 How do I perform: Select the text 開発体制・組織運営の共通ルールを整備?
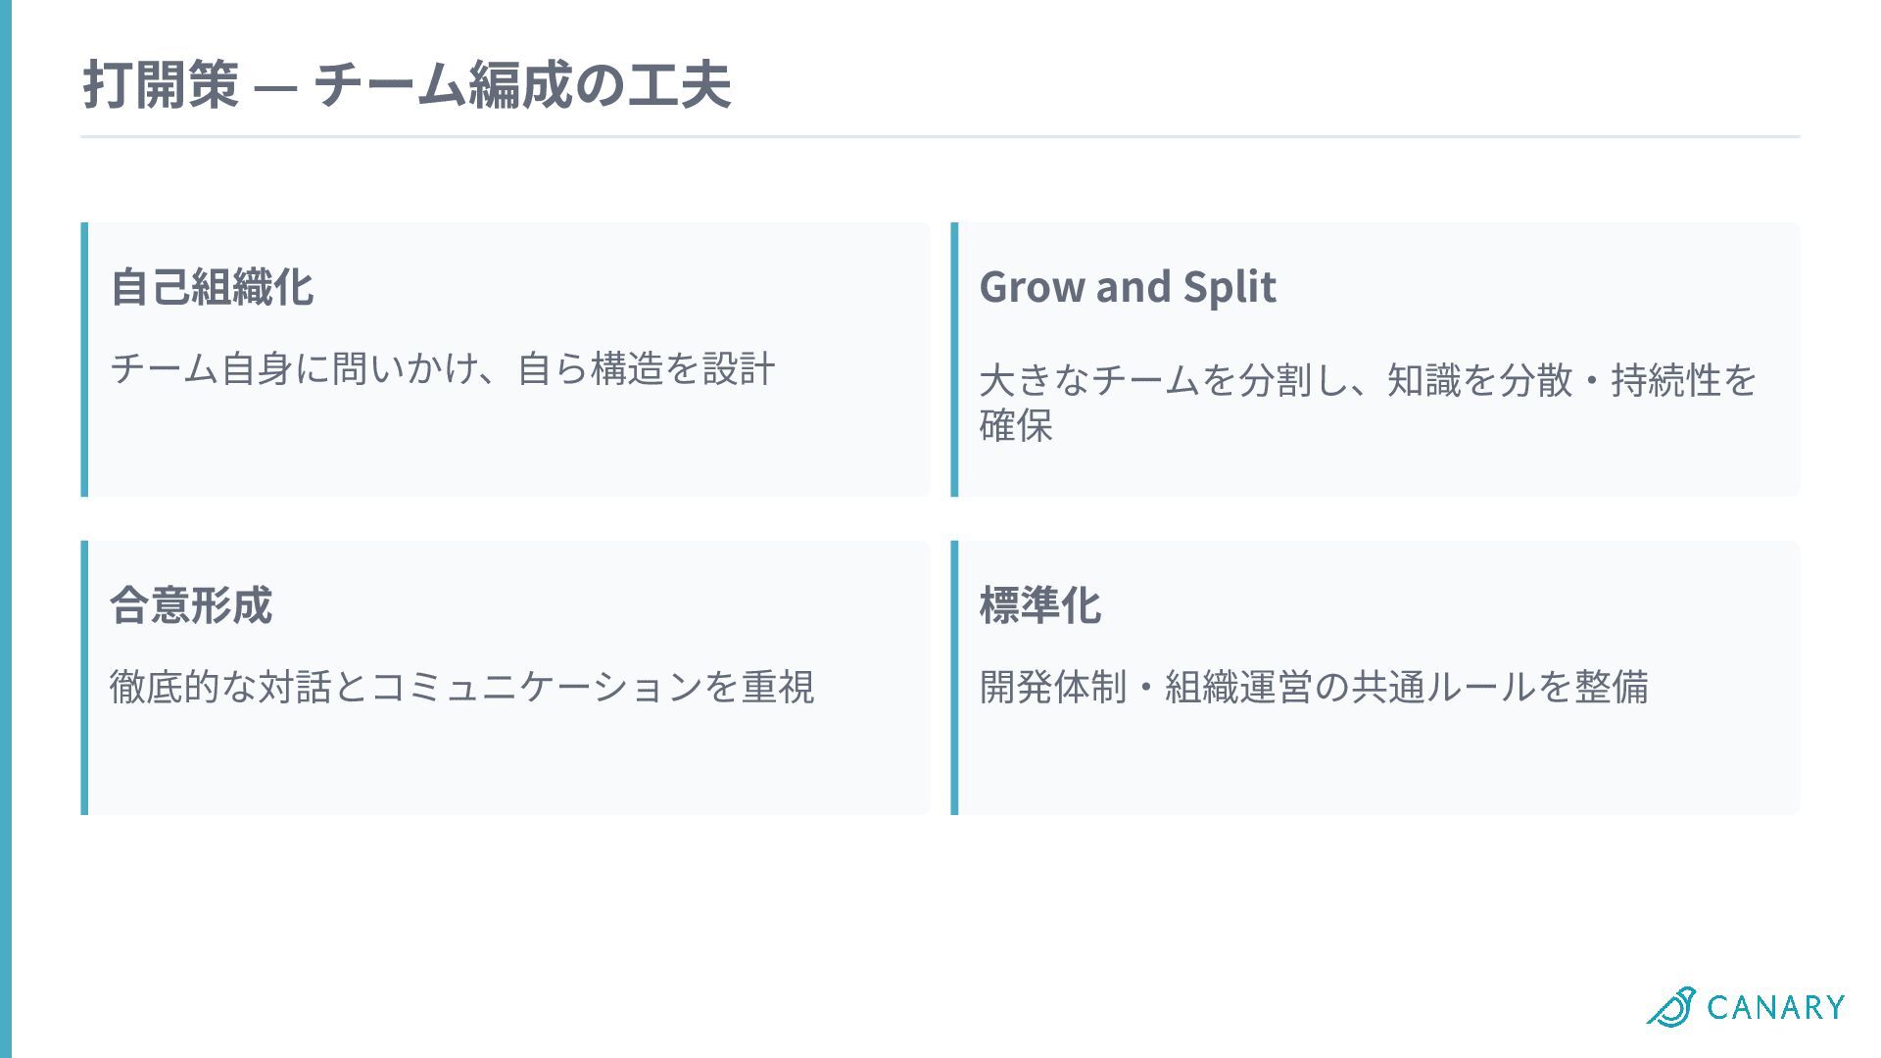point(1314,687)
